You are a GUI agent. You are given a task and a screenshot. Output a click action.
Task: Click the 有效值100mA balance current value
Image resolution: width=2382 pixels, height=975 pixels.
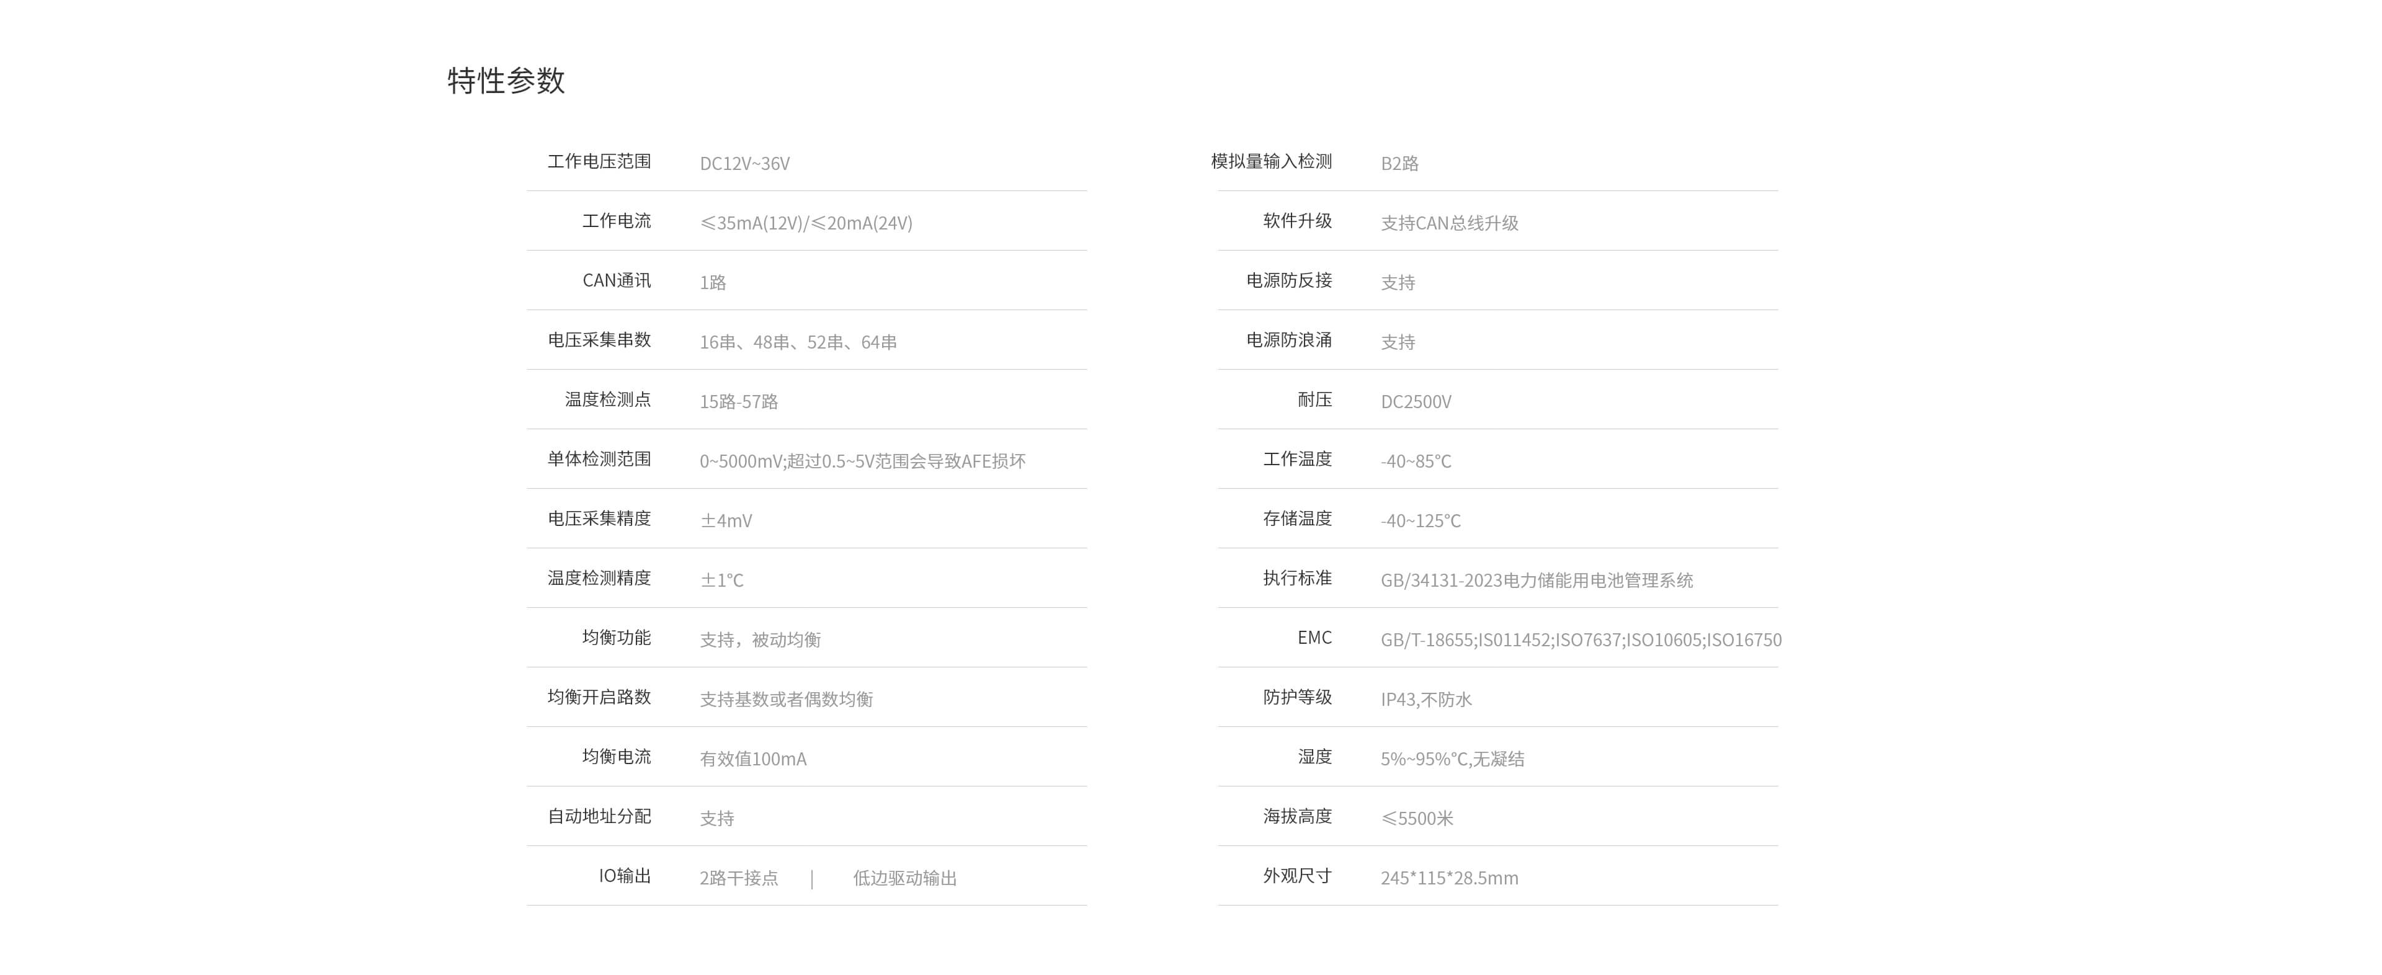(x=752, y=759)
